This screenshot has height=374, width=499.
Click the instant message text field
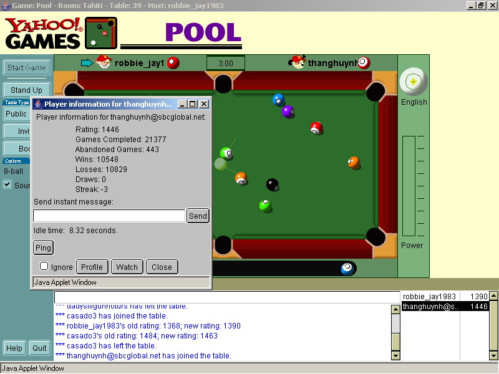click(109, 216)
